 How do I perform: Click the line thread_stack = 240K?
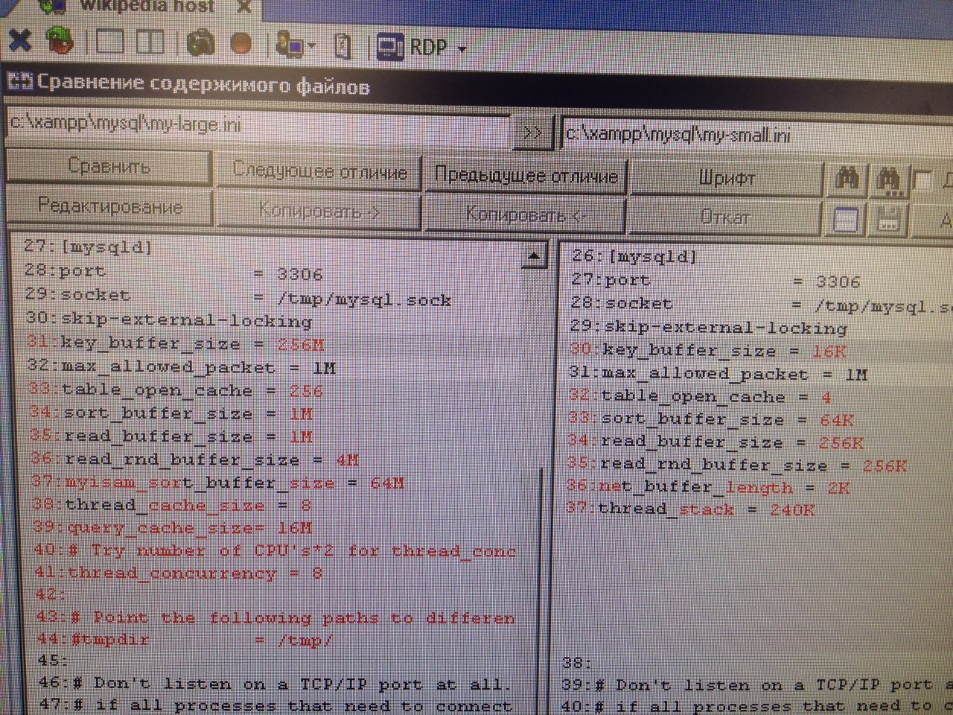[x=691, y=509]
